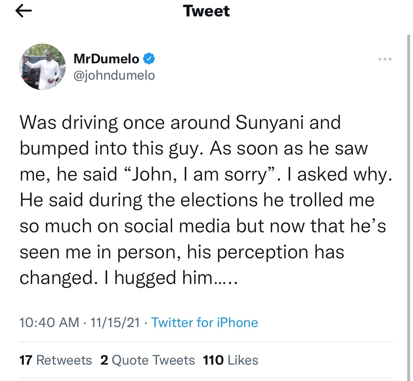This screenshot has width=413, height=381.
Task: Tap the 10:40 AM timestamp
Action: point(49,322)
